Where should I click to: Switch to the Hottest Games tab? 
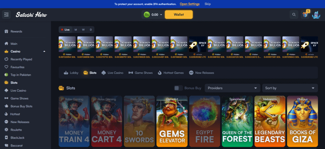(x=170, y=73)
